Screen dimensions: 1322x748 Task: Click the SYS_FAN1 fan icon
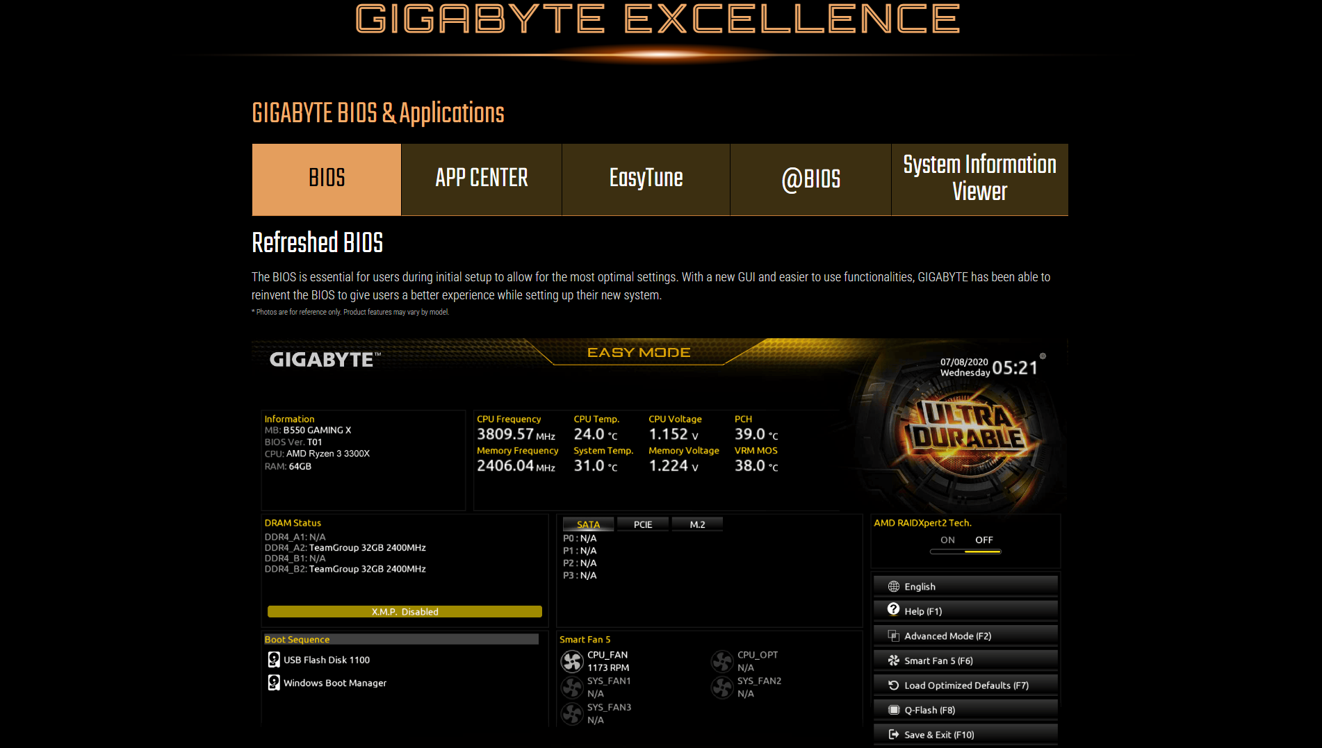pyautogui.click(x=572, y=688)
